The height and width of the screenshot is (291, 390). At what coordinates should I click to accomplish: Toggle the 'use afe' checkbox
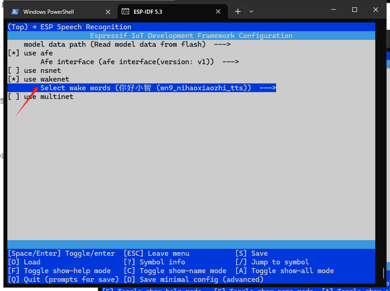click(x=13, y=53)
